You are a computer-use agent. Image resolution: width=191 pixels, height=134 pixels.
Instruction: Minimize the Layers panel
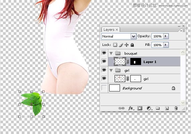pos(179,26)
